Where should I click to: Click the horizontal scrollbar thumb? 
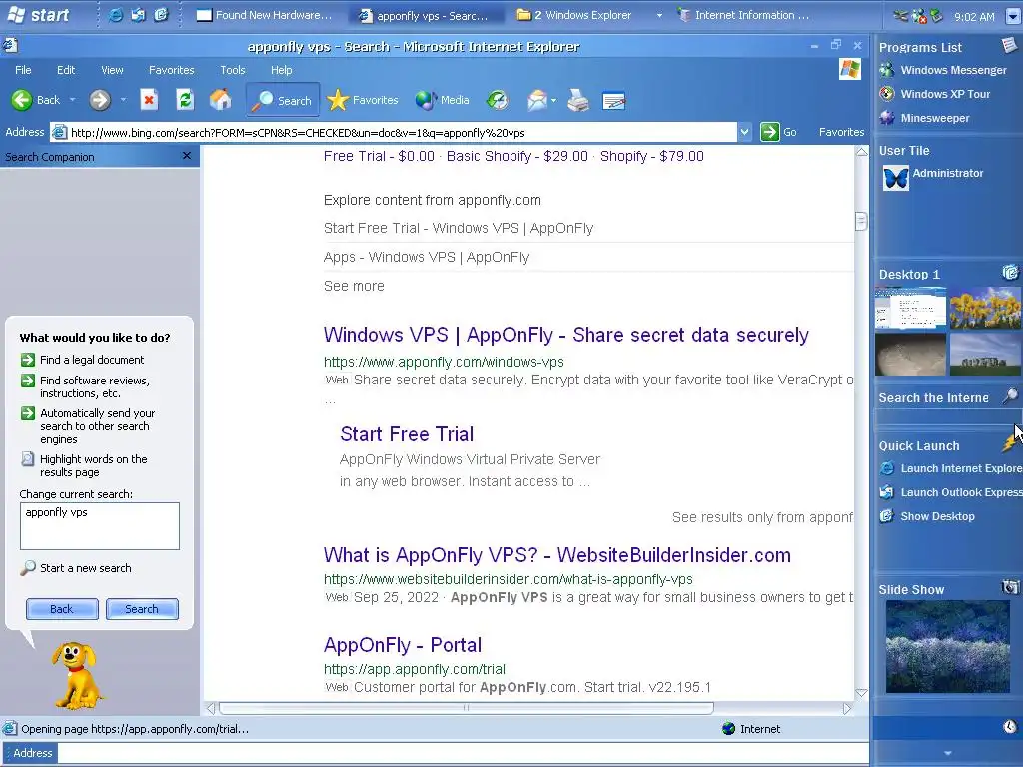(x=466, y=708)
